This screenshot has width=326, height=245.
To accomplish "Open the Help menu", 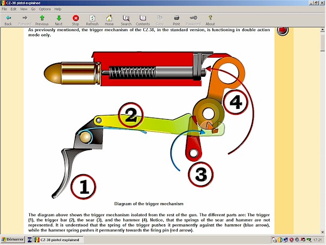I will (58, 9).
